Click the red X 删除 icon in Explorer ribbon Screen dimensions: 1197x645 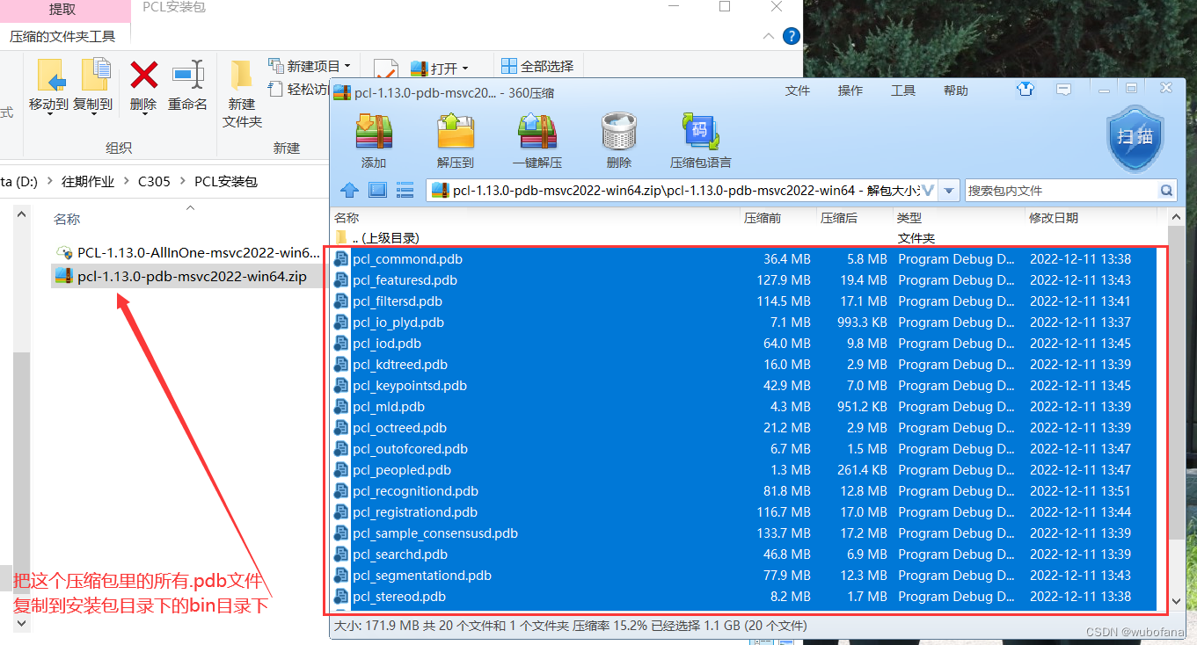pyautogui.click(x=143, y=76)
